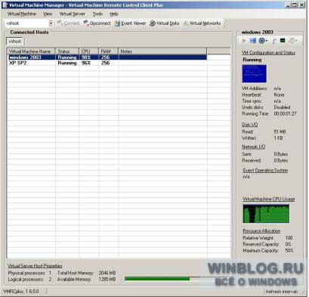Click the dark green monitor icon
Viewport: 309px width, 297px height.
pos(283,40)
